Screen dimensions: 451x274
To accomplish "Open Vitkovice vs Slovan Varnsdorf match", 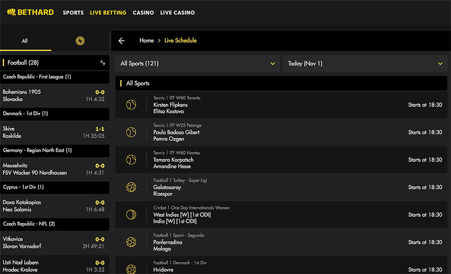I will pos(55,243).
